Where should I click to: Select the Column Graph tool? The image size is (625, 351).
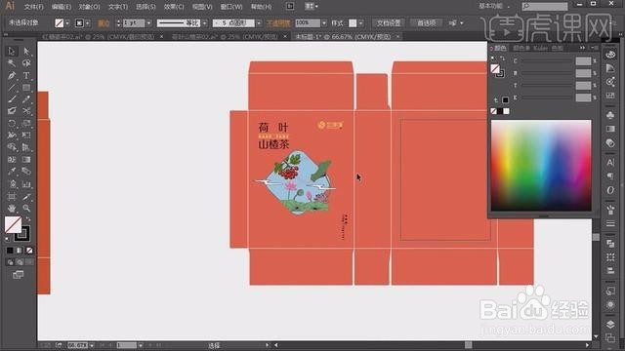(x=26, y=184)
